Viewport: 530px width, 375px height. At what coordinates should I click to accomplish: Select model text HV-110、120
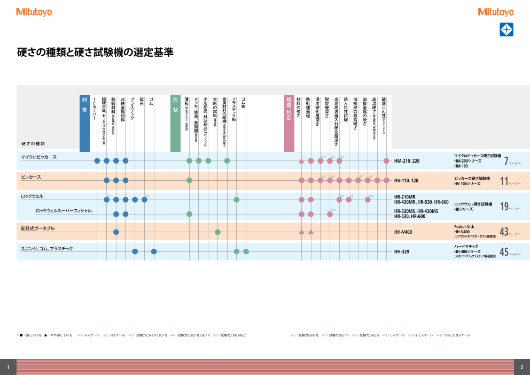pyautogui.click(x=406, y=181)
